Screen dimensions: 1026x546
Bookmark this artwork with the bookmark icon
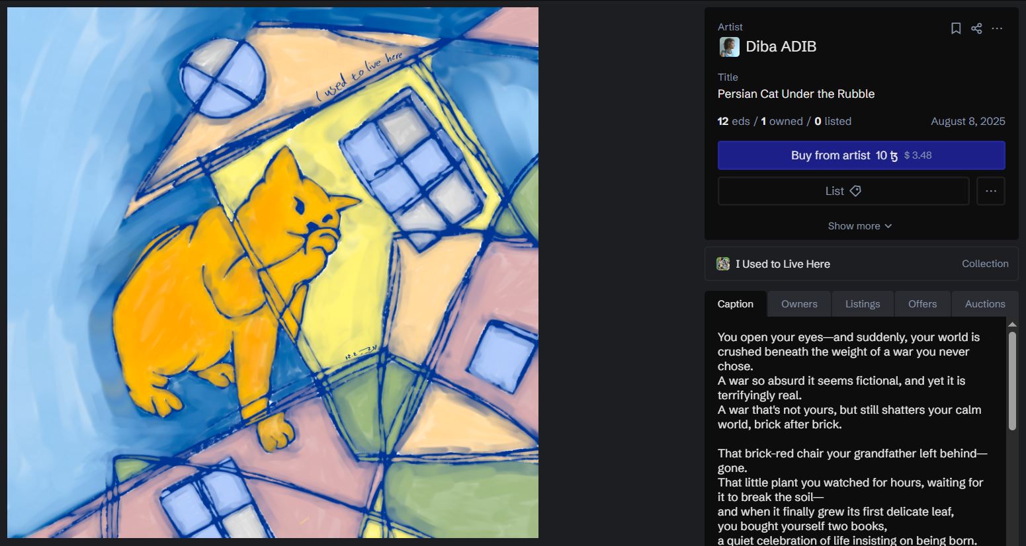[956, 28]
